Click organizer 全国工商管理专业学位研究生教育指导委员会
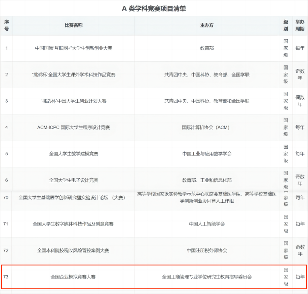 pos(207,277)
